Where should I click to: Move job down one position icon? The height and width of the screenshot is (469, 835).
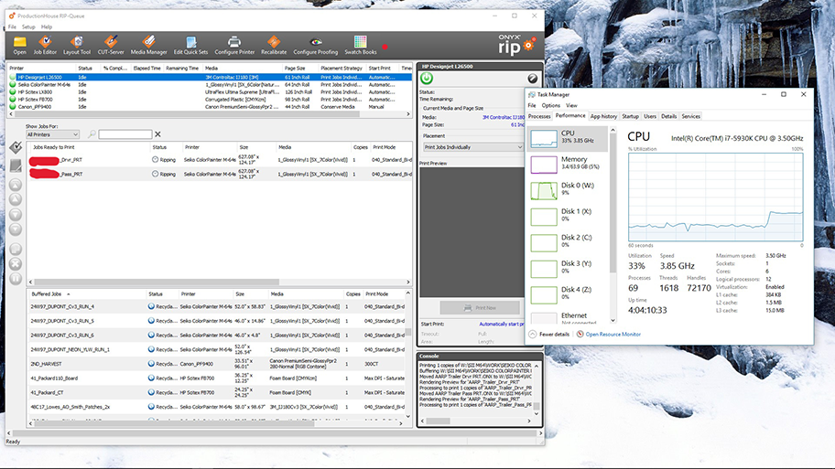tap(16, 215)
